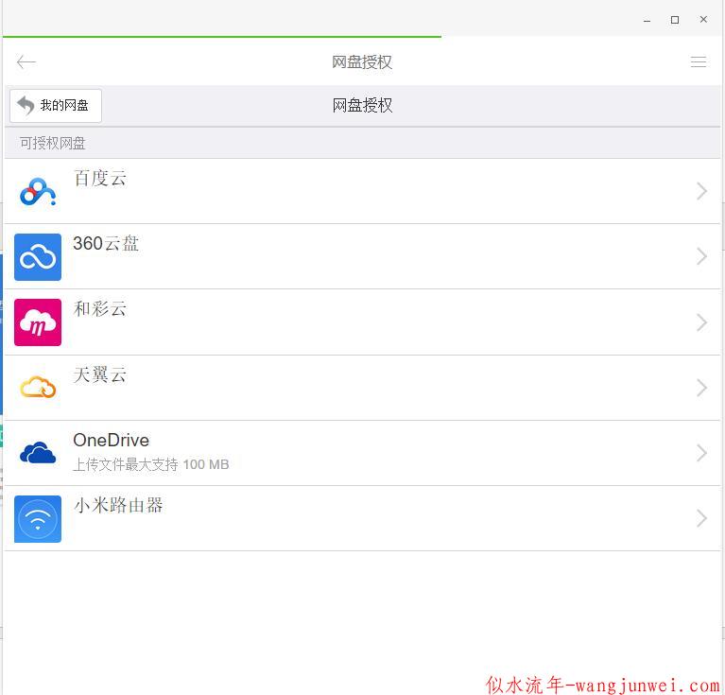
Task: Open the 天翼云 row chevron
Action: pyautogui.click(x=701, y=388)
